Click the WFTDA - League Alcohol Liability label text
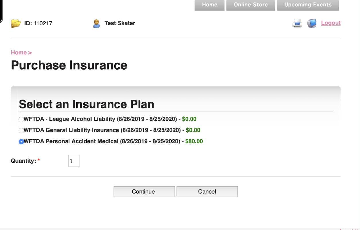The width and height of the screenshot is (360, 230). point(100,119)
